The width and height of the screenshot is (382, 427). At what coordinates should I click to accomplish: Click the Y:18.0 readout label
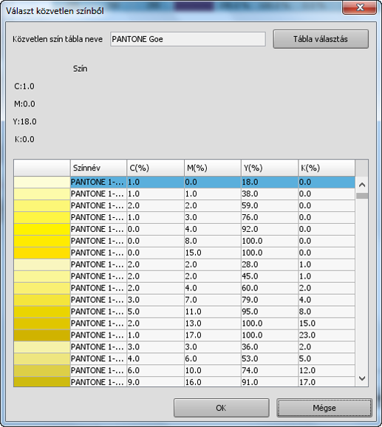pos(25,122)
